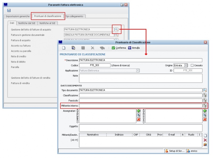Cancel with the Annulla button
This screenshot has height=158, width=213.
134,48
